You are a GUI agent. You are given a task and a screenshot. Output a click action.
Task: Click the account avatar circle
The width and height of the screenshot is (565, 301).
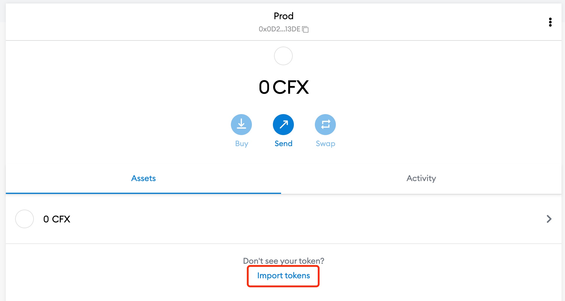283,56
